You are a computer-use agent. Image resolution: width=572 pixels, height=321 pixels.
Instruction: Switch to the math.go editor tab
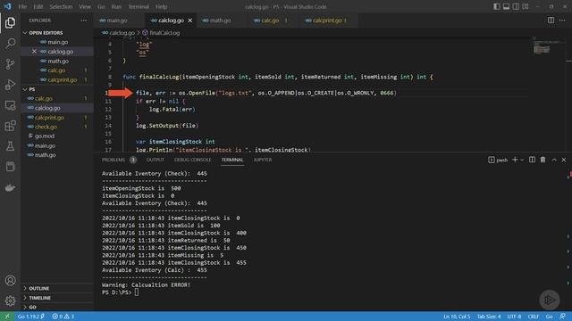coord(220,21)
